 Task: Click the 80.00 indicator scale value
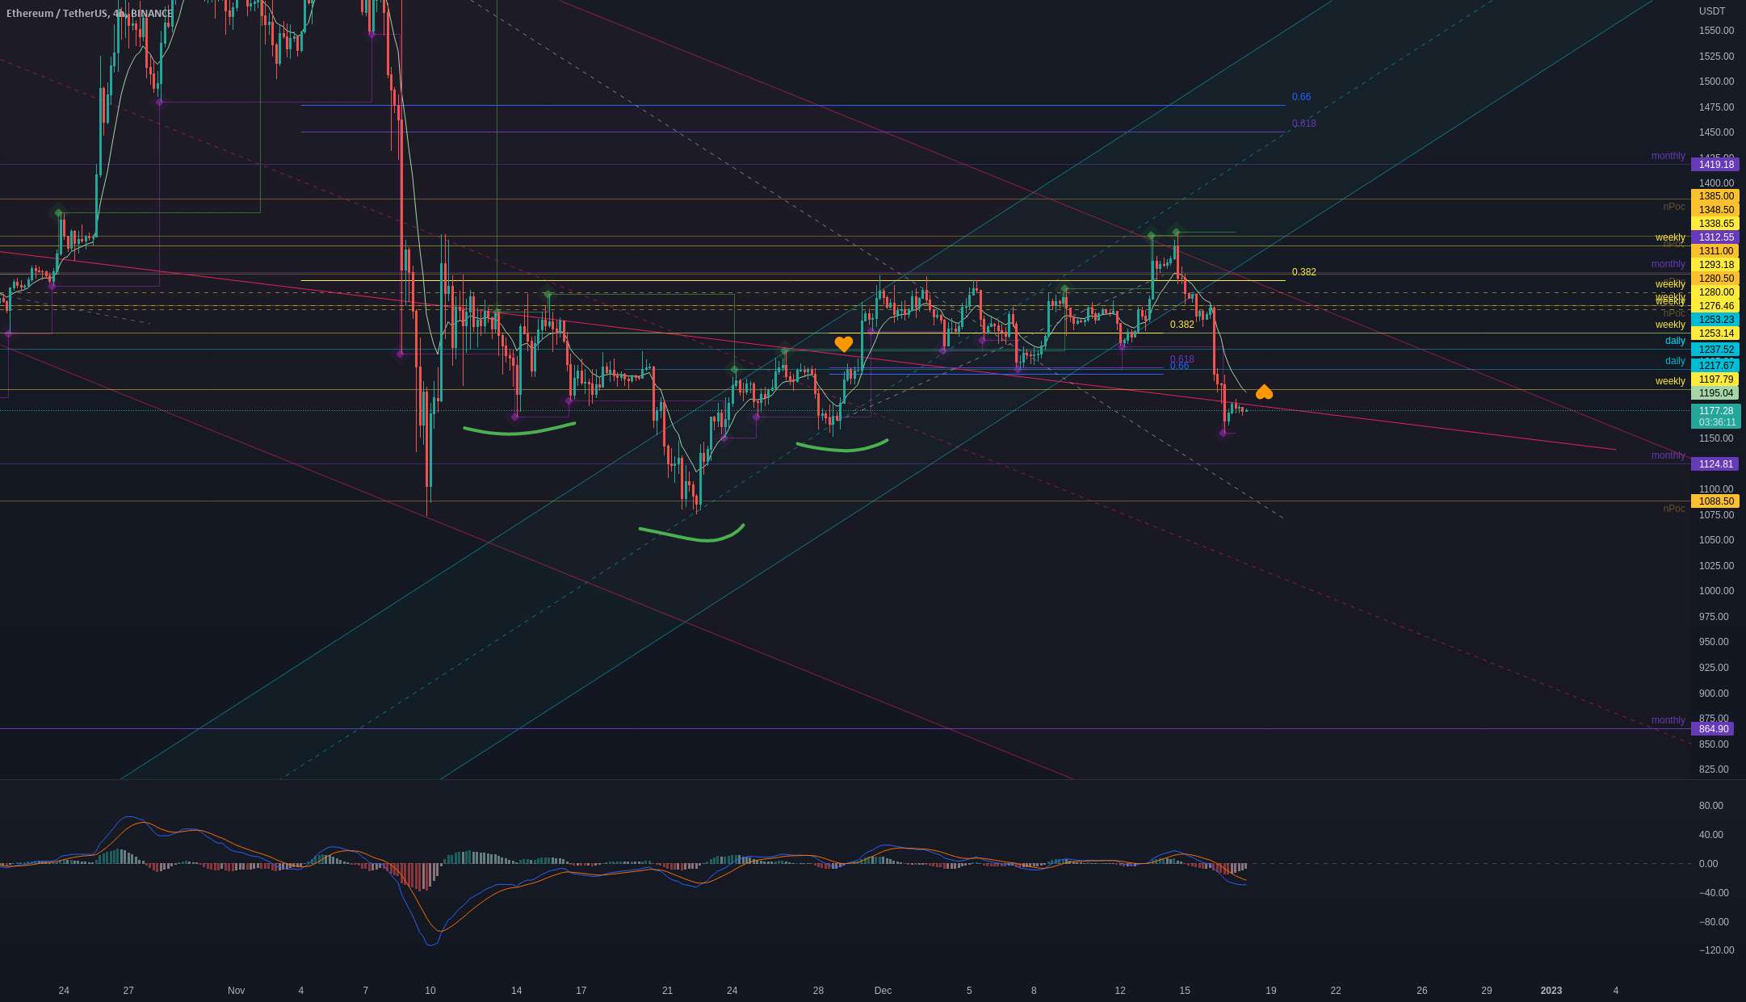click(x=1710, y=806)
